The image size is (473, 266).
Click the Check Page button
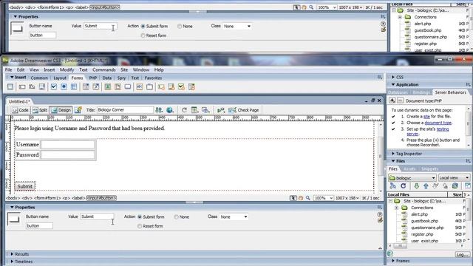point(244,110)
